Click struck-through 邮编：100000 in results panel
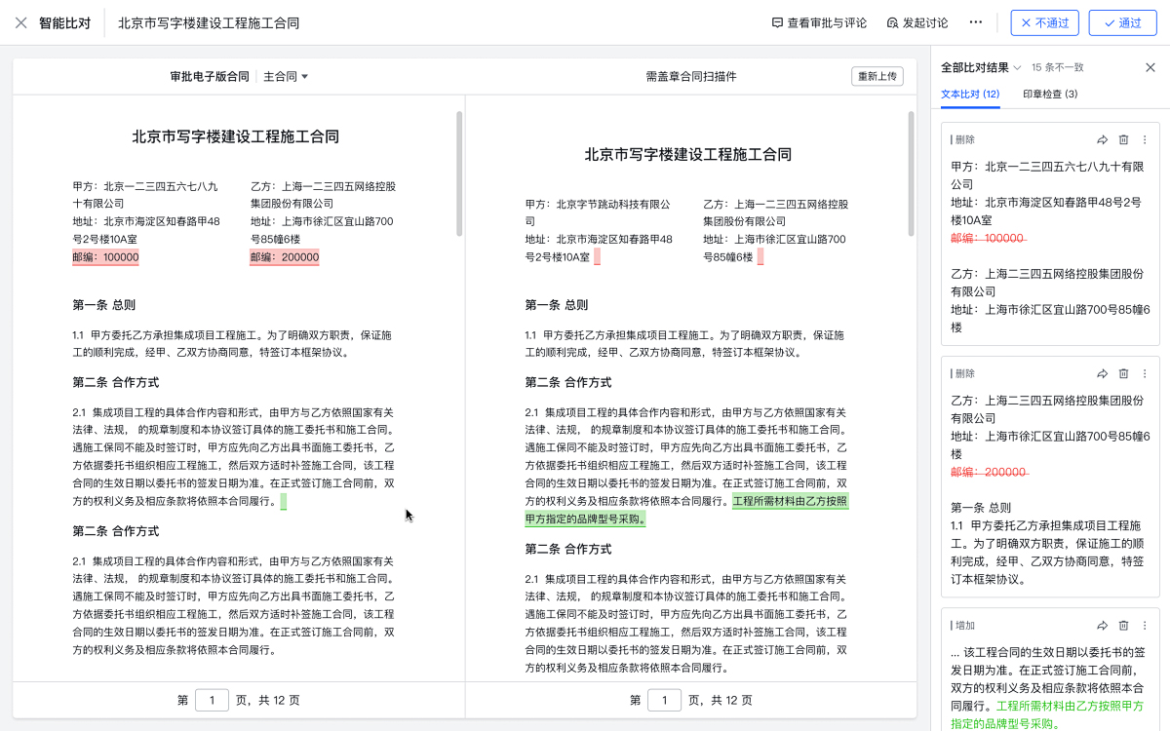This screenshot has height=731, width=1170. pyautogui.click(x=988, y=238)
